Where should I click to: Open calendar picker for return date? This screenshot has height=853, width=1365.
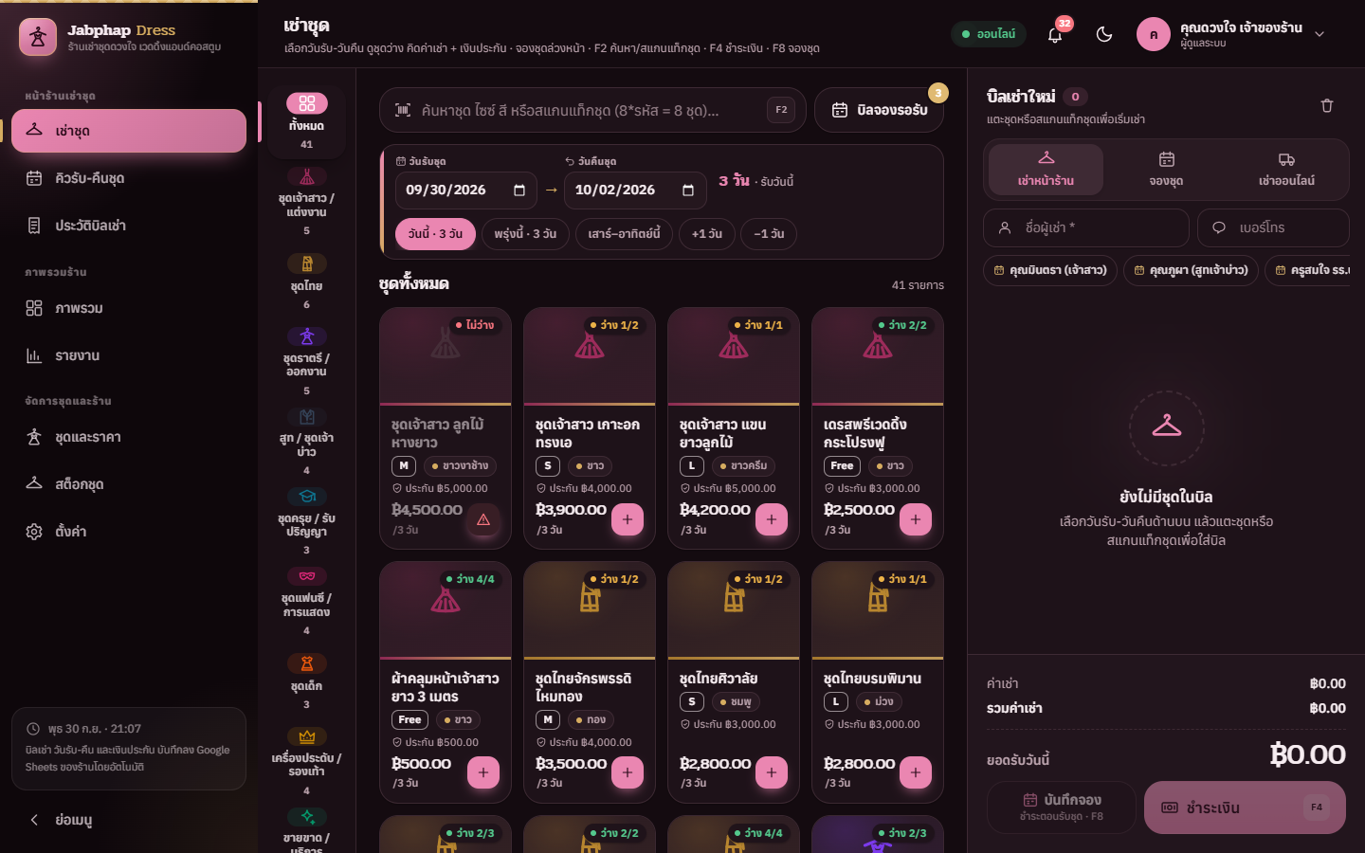(x=688, y=191)
